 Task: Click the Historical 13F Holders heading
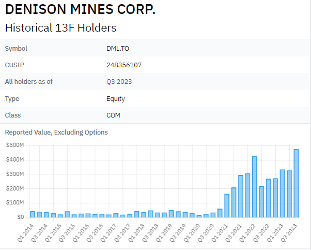coord(60,28)
